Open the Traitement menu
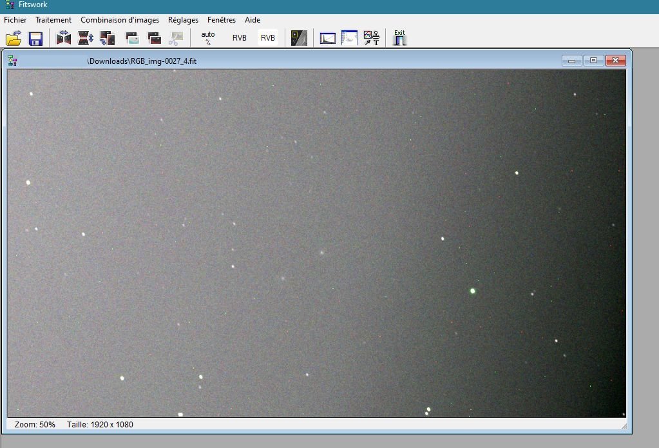Viewport: 659px width, 448px height. (53, 20)
